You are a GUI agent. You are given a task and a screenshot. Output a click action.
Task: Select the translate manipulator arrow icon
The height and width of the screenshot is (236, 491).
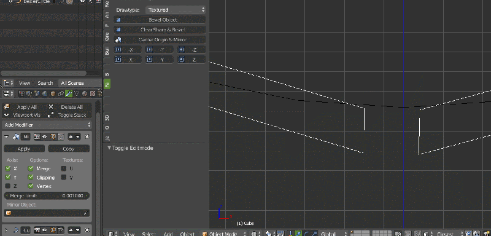tap(298, 234)
